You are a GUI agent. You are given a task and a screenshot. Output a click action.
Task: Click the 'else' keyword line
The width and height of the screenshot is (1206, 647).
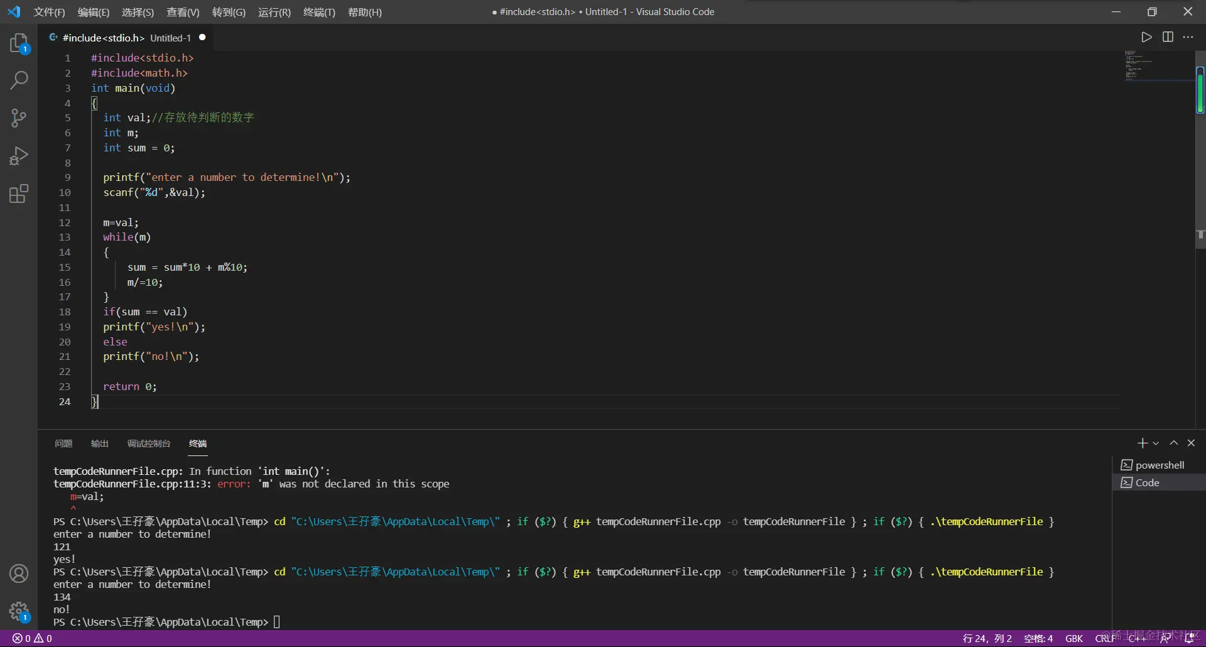click(116, 342)
